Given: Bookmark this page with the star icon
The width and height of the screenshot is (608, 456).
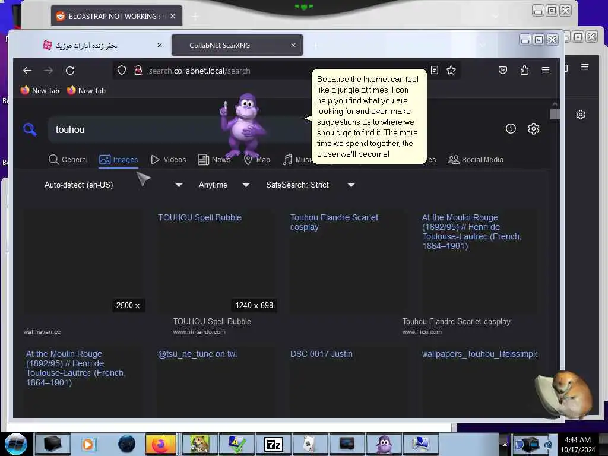Looking at the screenshot, I should click(451, 70).
